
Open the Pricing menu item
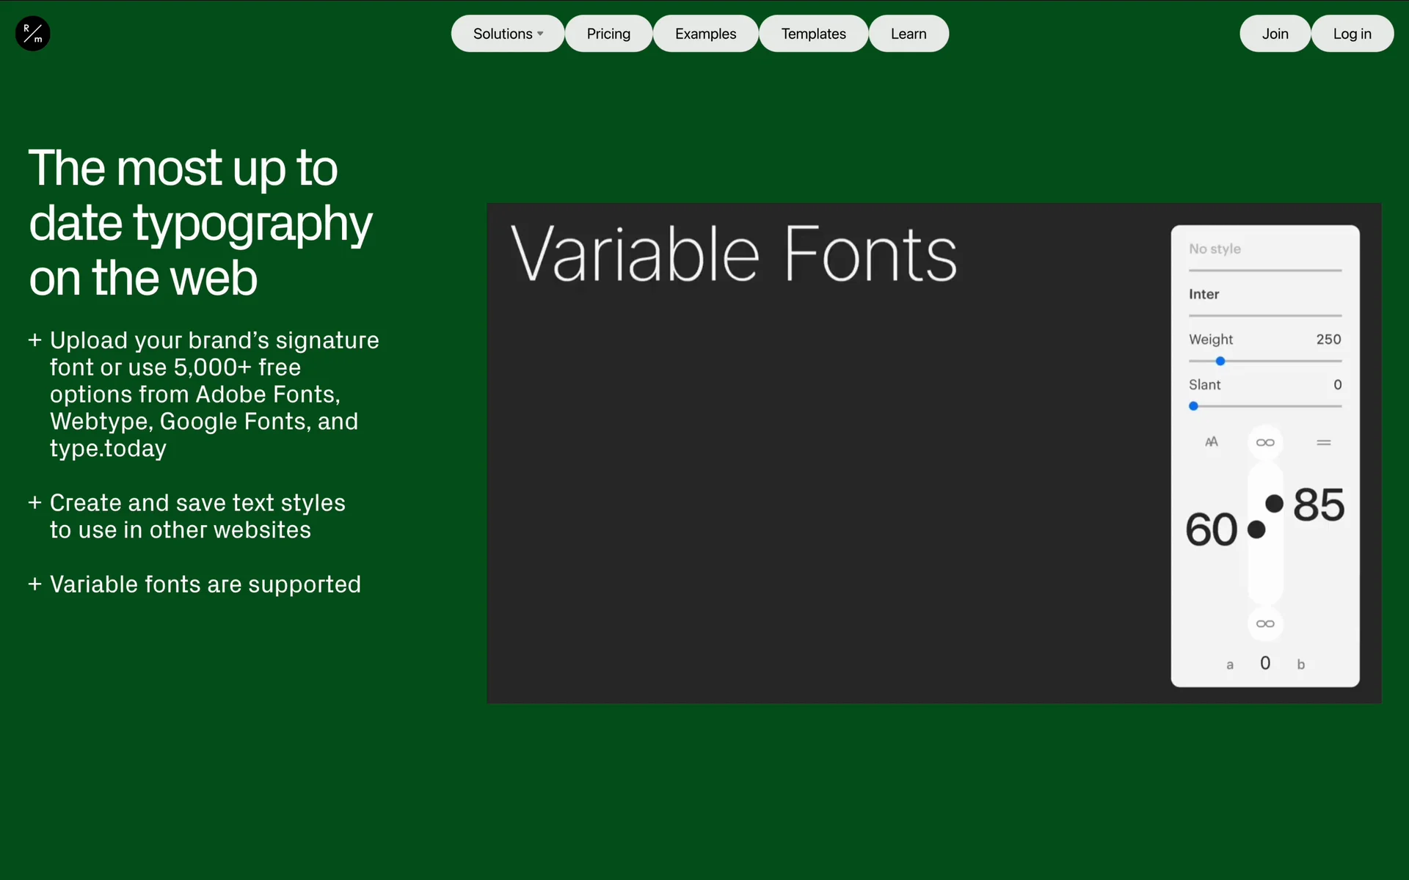(x=608, y=34)
